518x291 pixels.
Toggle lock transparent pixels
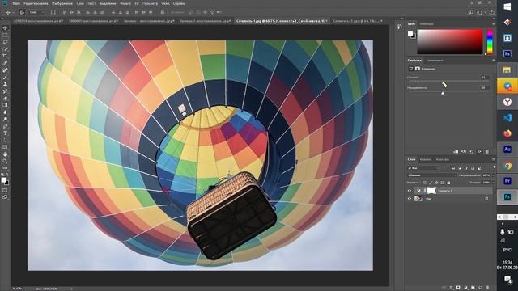tap(425, 183)
